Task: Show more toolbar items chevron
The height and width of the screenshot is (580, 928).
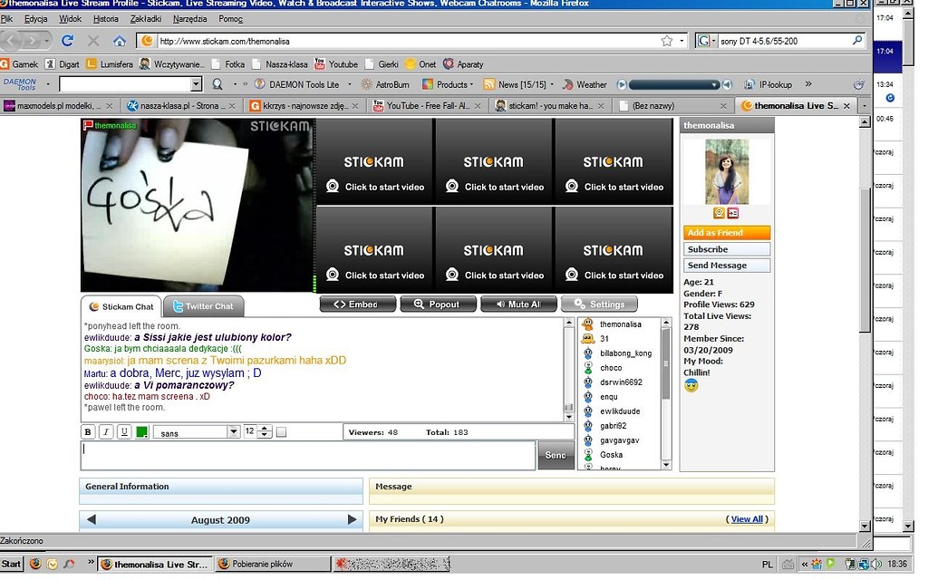Action: coord(808,84)
